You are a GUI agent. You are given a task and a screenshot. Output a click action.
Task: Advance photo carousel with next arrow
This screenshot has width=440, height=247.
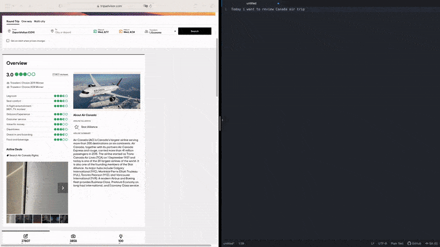tap(63, 188)
